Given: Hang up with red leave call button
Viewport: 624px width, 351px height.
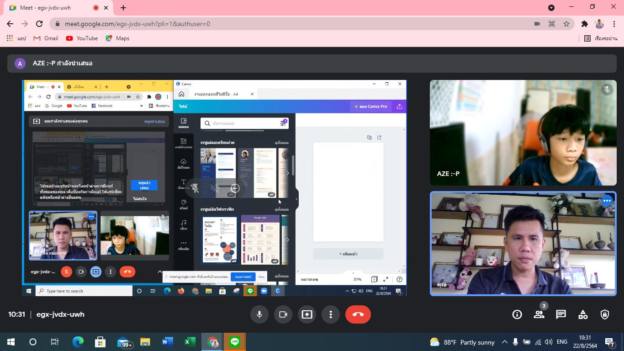Looking at the screenshot, I should (x=358, y=314).
